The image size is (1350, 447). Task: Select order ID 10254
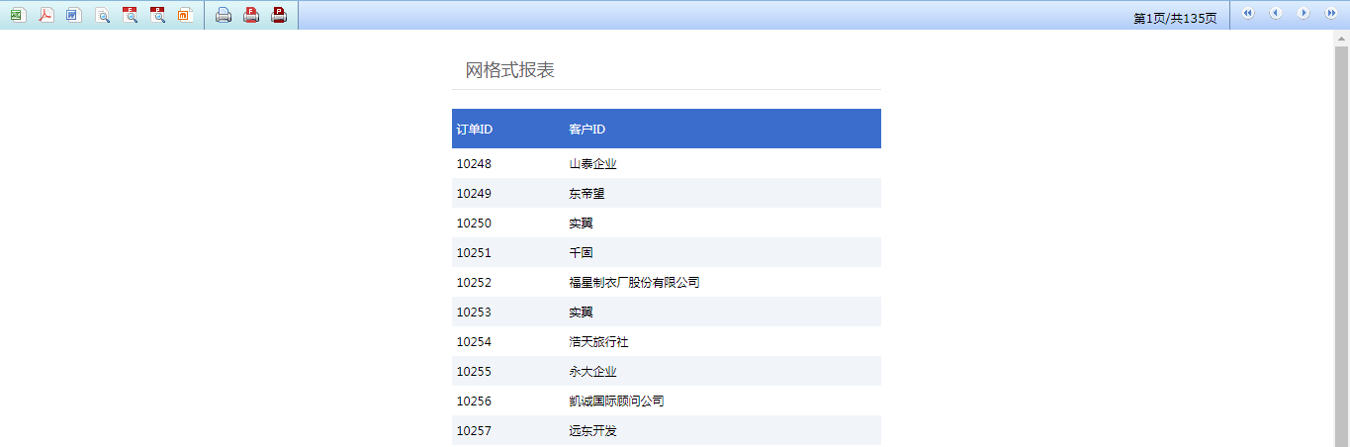(x=474, y=341)
